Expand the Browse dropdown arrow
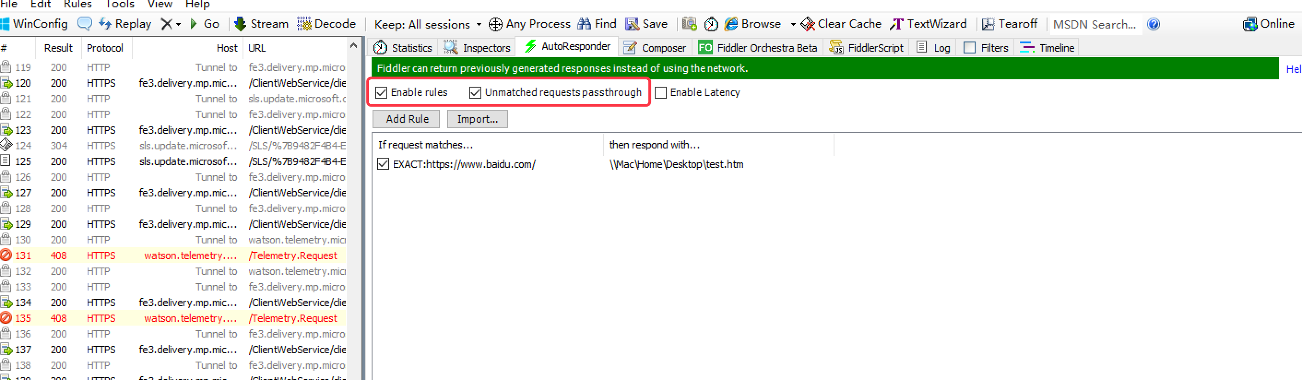1302x380 pixels. 793,24
